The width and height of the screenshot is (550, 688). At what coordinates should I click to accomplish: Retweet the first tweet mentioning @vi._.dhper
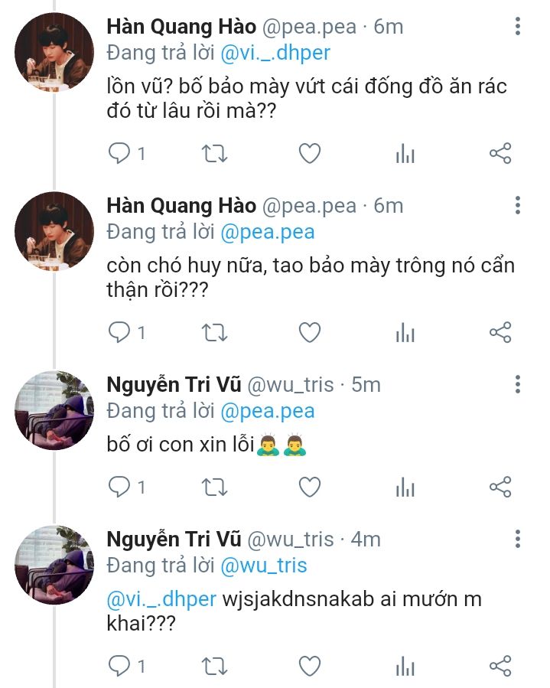[213, 154]
